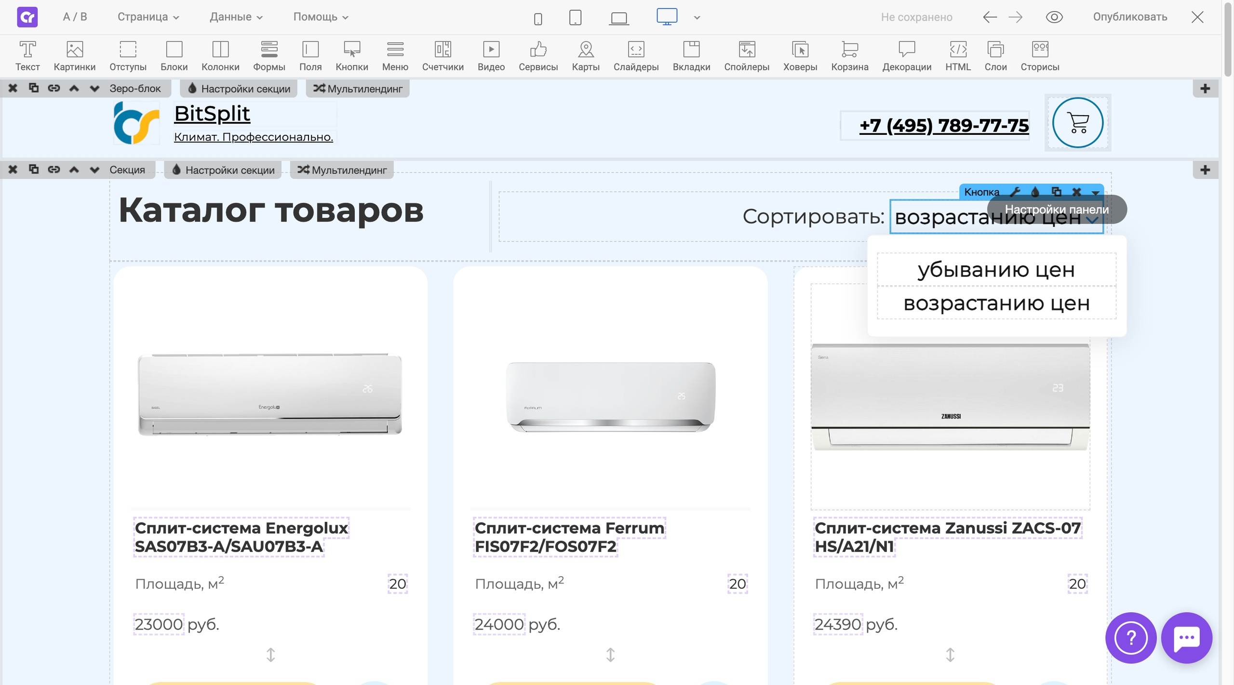Select desktop monitor preview mode
Image resolution: width=1234 pixels, height=685 pixels.
[x=667, y=17]
